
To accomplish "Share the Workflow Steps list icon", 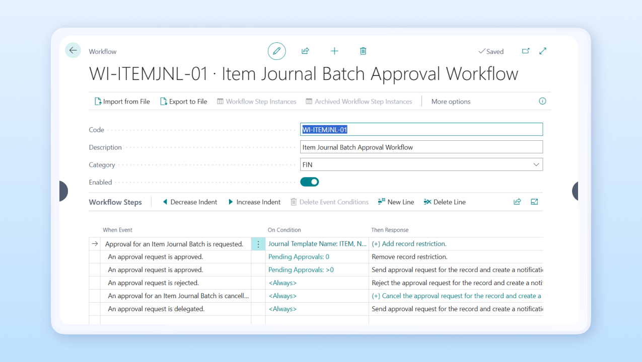I will click(517, 201).
